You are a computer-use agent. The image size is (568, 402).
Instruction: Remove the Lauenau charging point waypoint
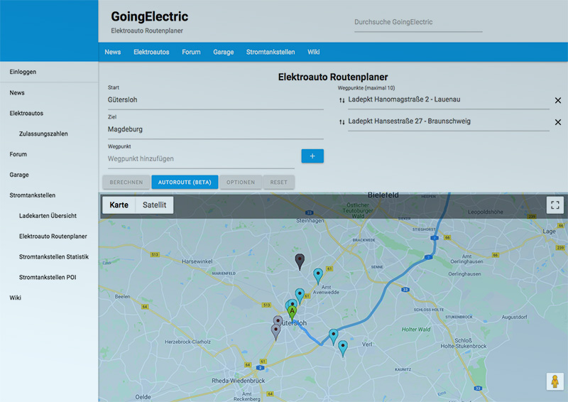point(557,101)
